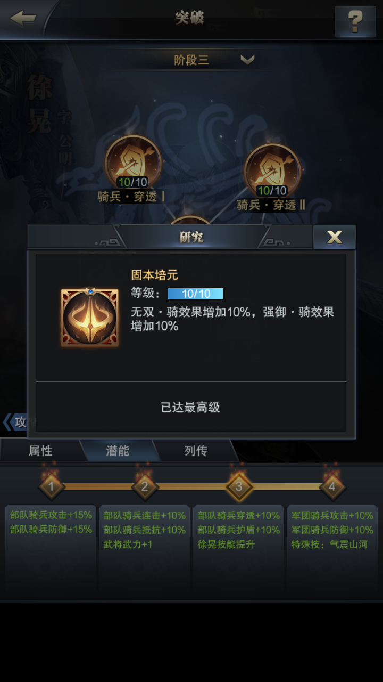Open the 特殊技：气震山河 bonus card
This screenshot has height=682, width=383.
coord(332,551)
